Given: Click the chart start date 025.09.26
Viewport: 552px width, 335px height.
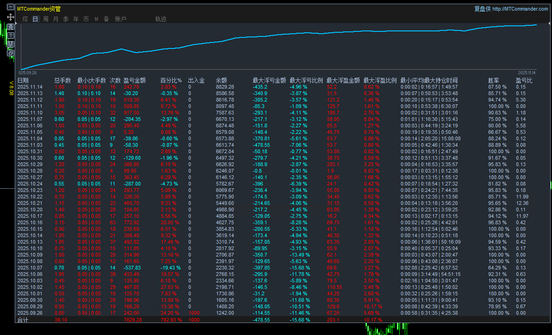Looking at the screenshot, I should tap(28, 73).
